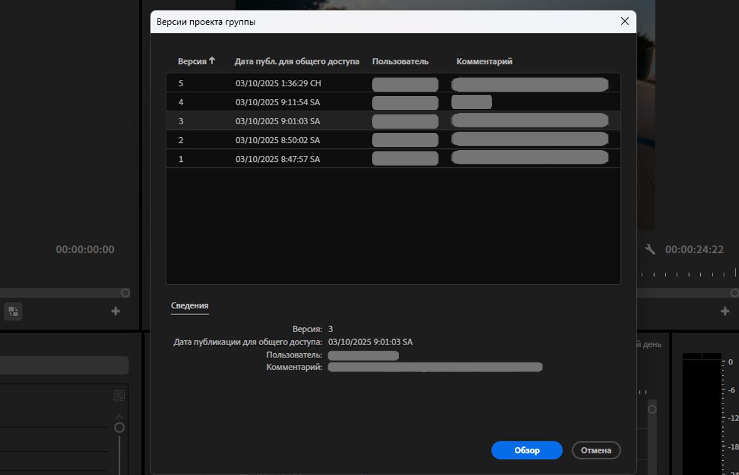739x475 pixels.
Task: Select the version 4 row
Action: coord(393,102)
